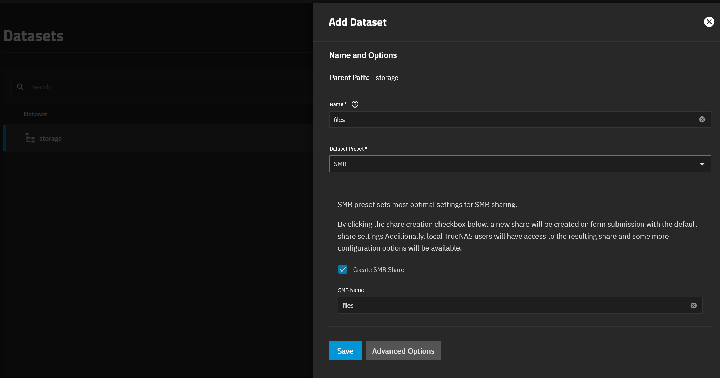The width and height of the screenshot is (720, 378).
Task: Click the storage dataset tree icon
Action: tap(30, 138)
